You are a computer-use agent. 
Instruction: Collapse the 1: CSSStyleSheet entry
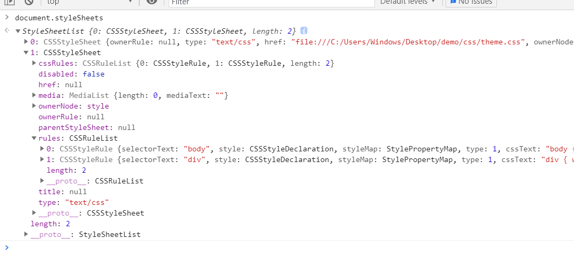pos(26,53)
